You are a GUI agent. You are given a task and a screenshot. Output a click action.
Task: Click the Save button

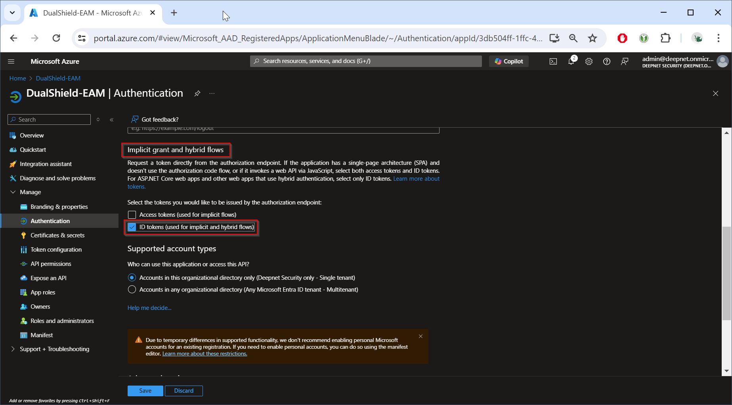coord(145,391)
